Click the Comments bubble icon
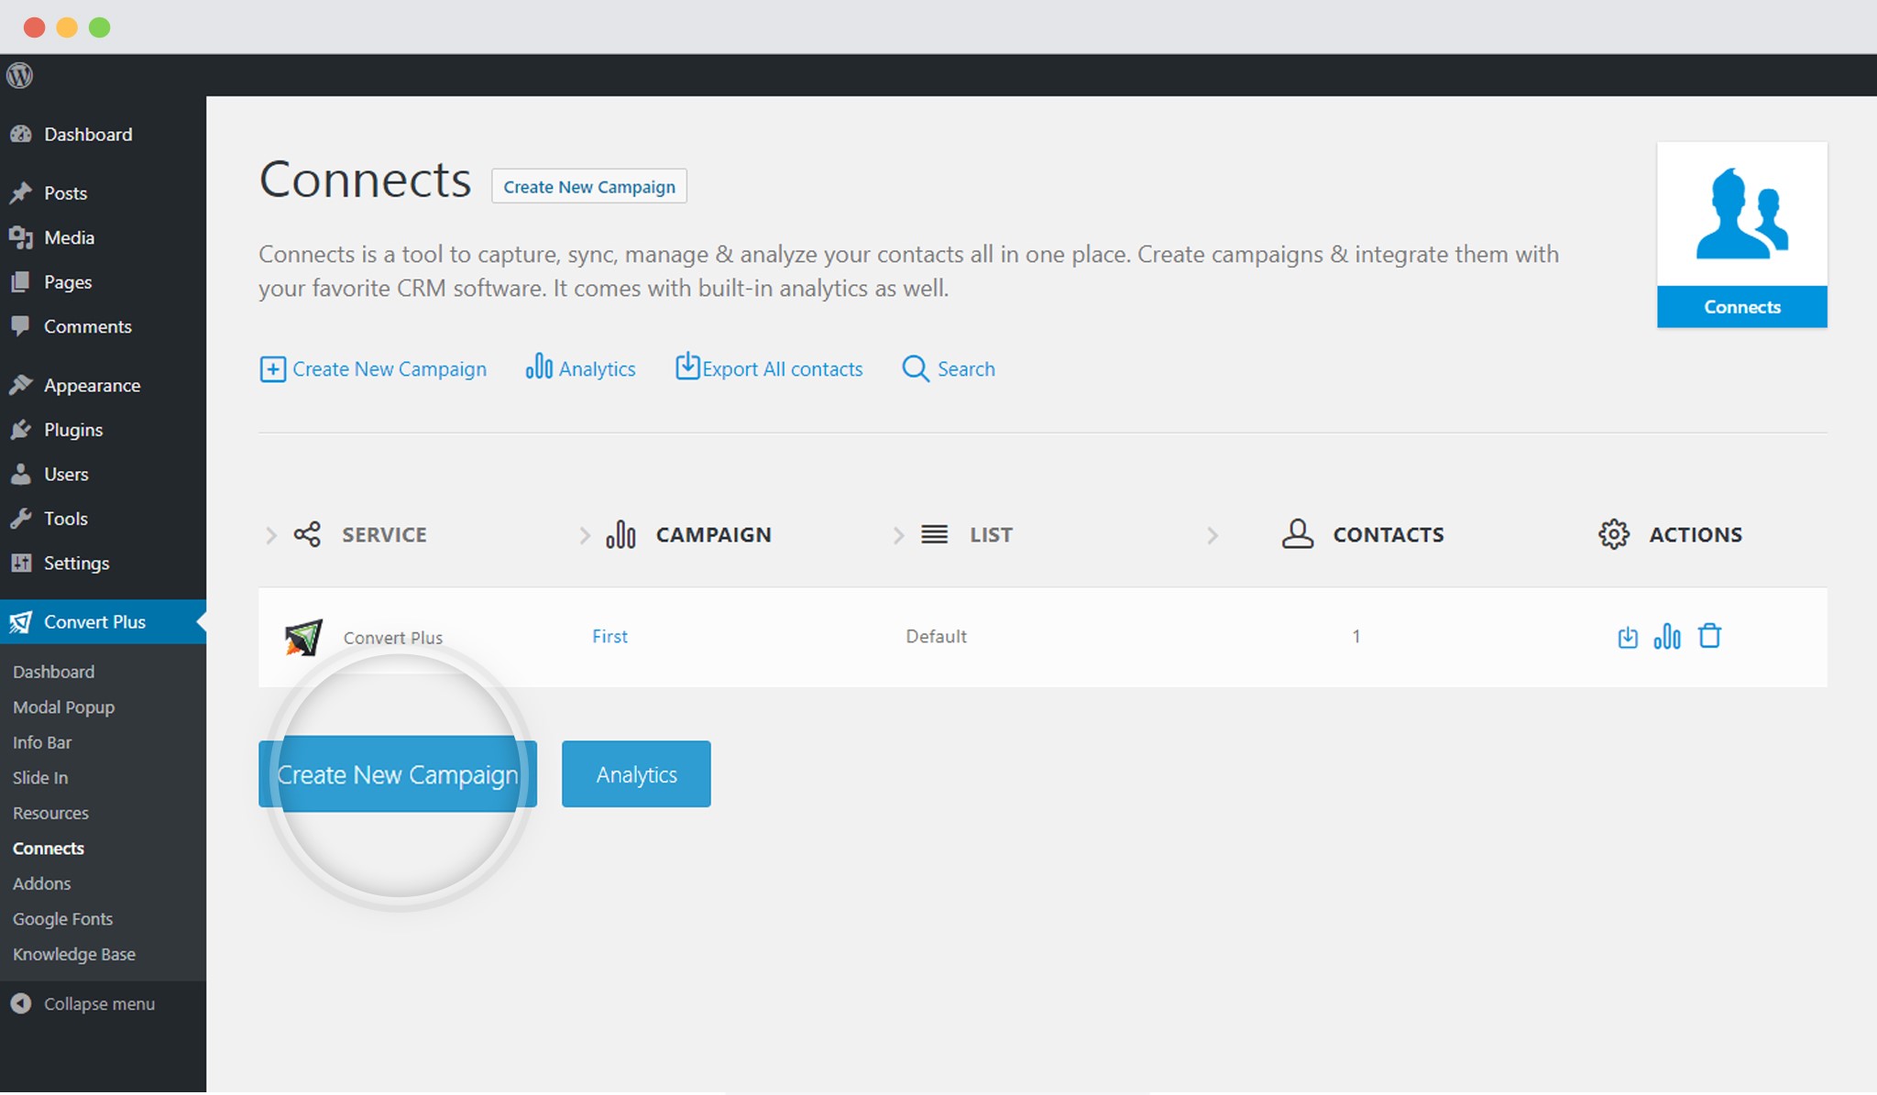The height and width of the screenshot is (1095, 1877). [x=21, y=326]
